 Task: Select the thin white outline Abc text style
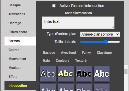(x=48, y=74)
